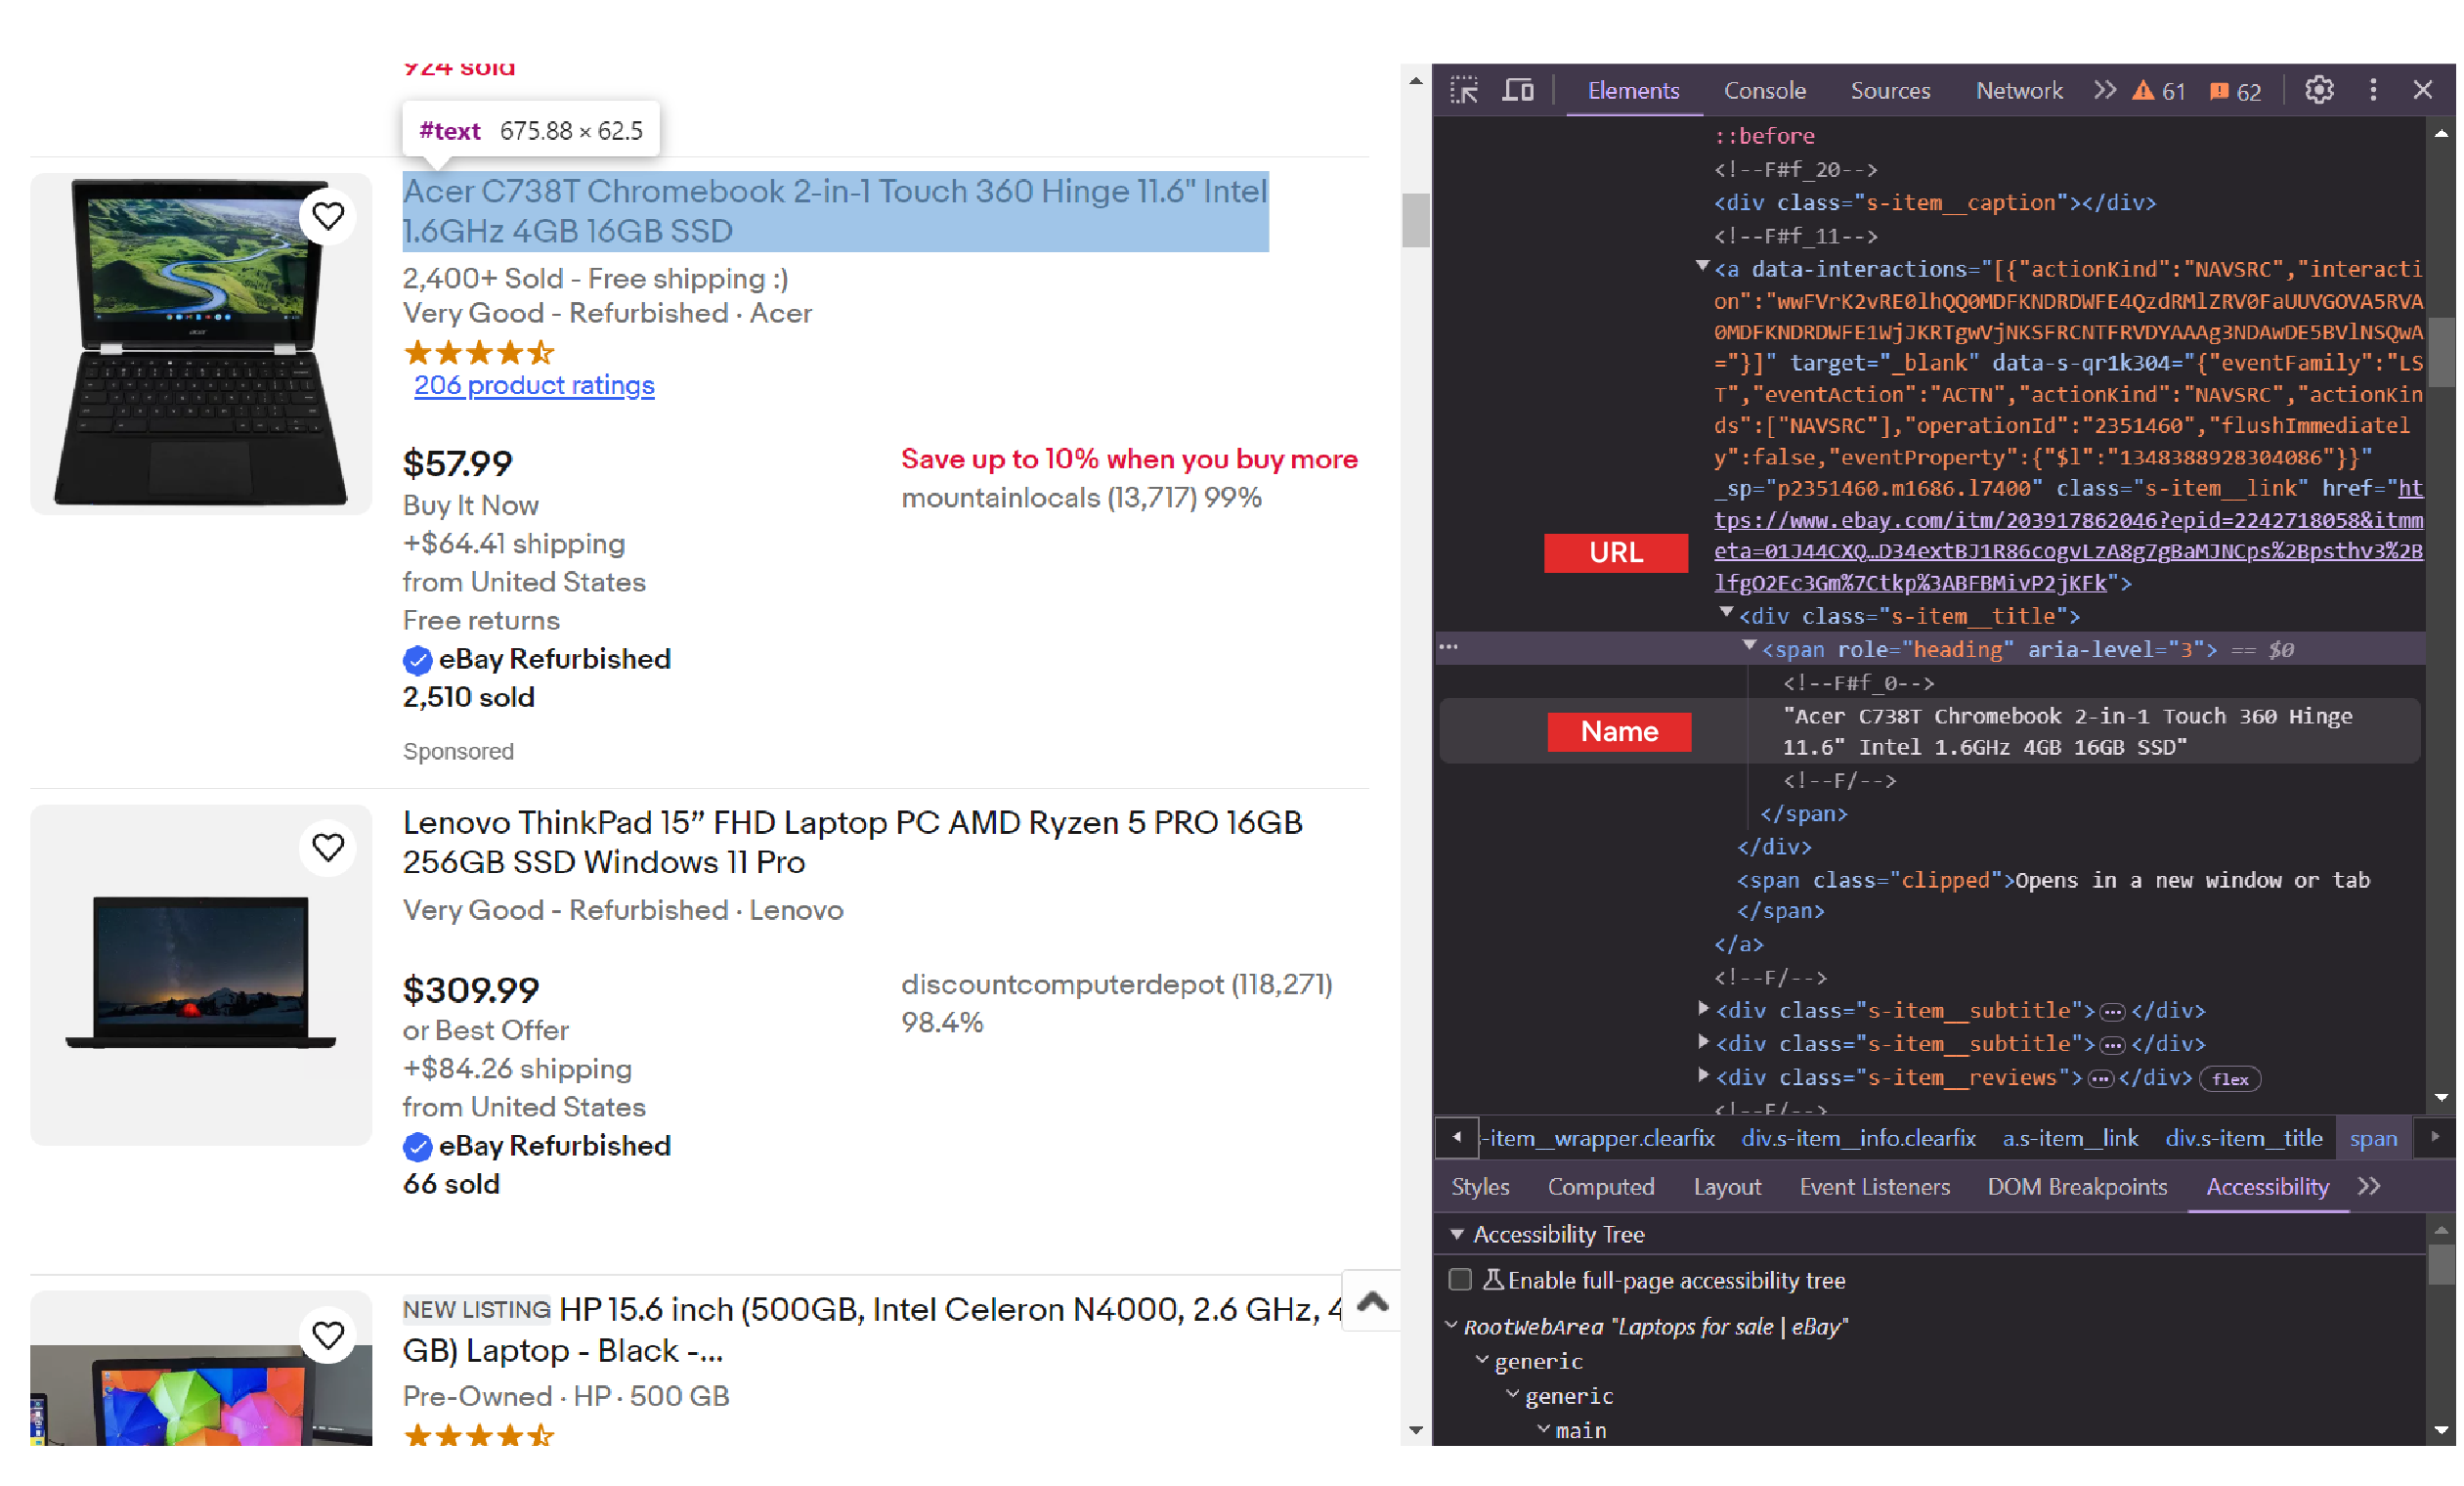This screenshot has width=2464, height=1486.
Task: Enable full-page accessibility tree checkbox
Action: click(x=1460, y=1279)
